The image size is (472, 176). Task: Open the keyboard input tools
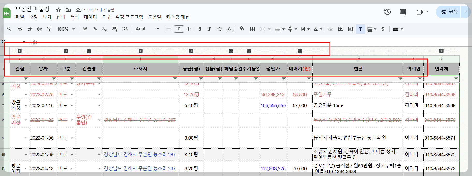(x=398, y=29)
